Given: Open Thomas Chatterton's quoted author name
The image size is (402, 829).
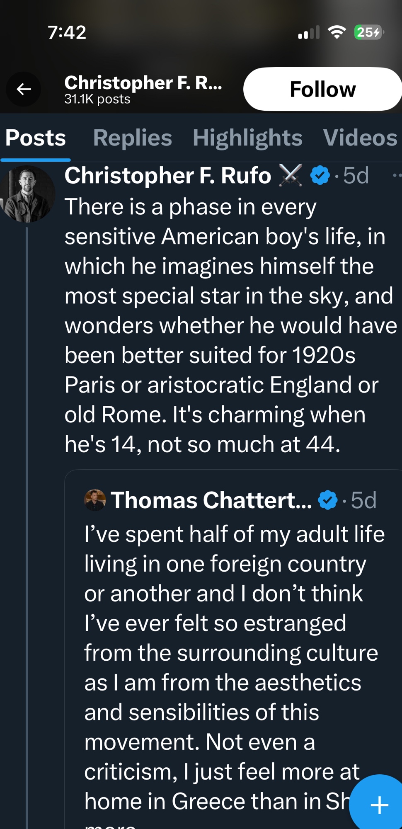Looking at the screenshot, I should pos(211,500).
